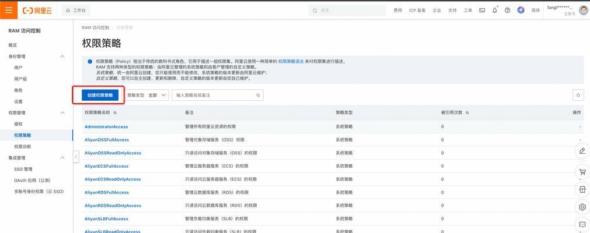Collapse the 集成管理 section
This screenshot has height=233, width=590.
coord(62,158)
